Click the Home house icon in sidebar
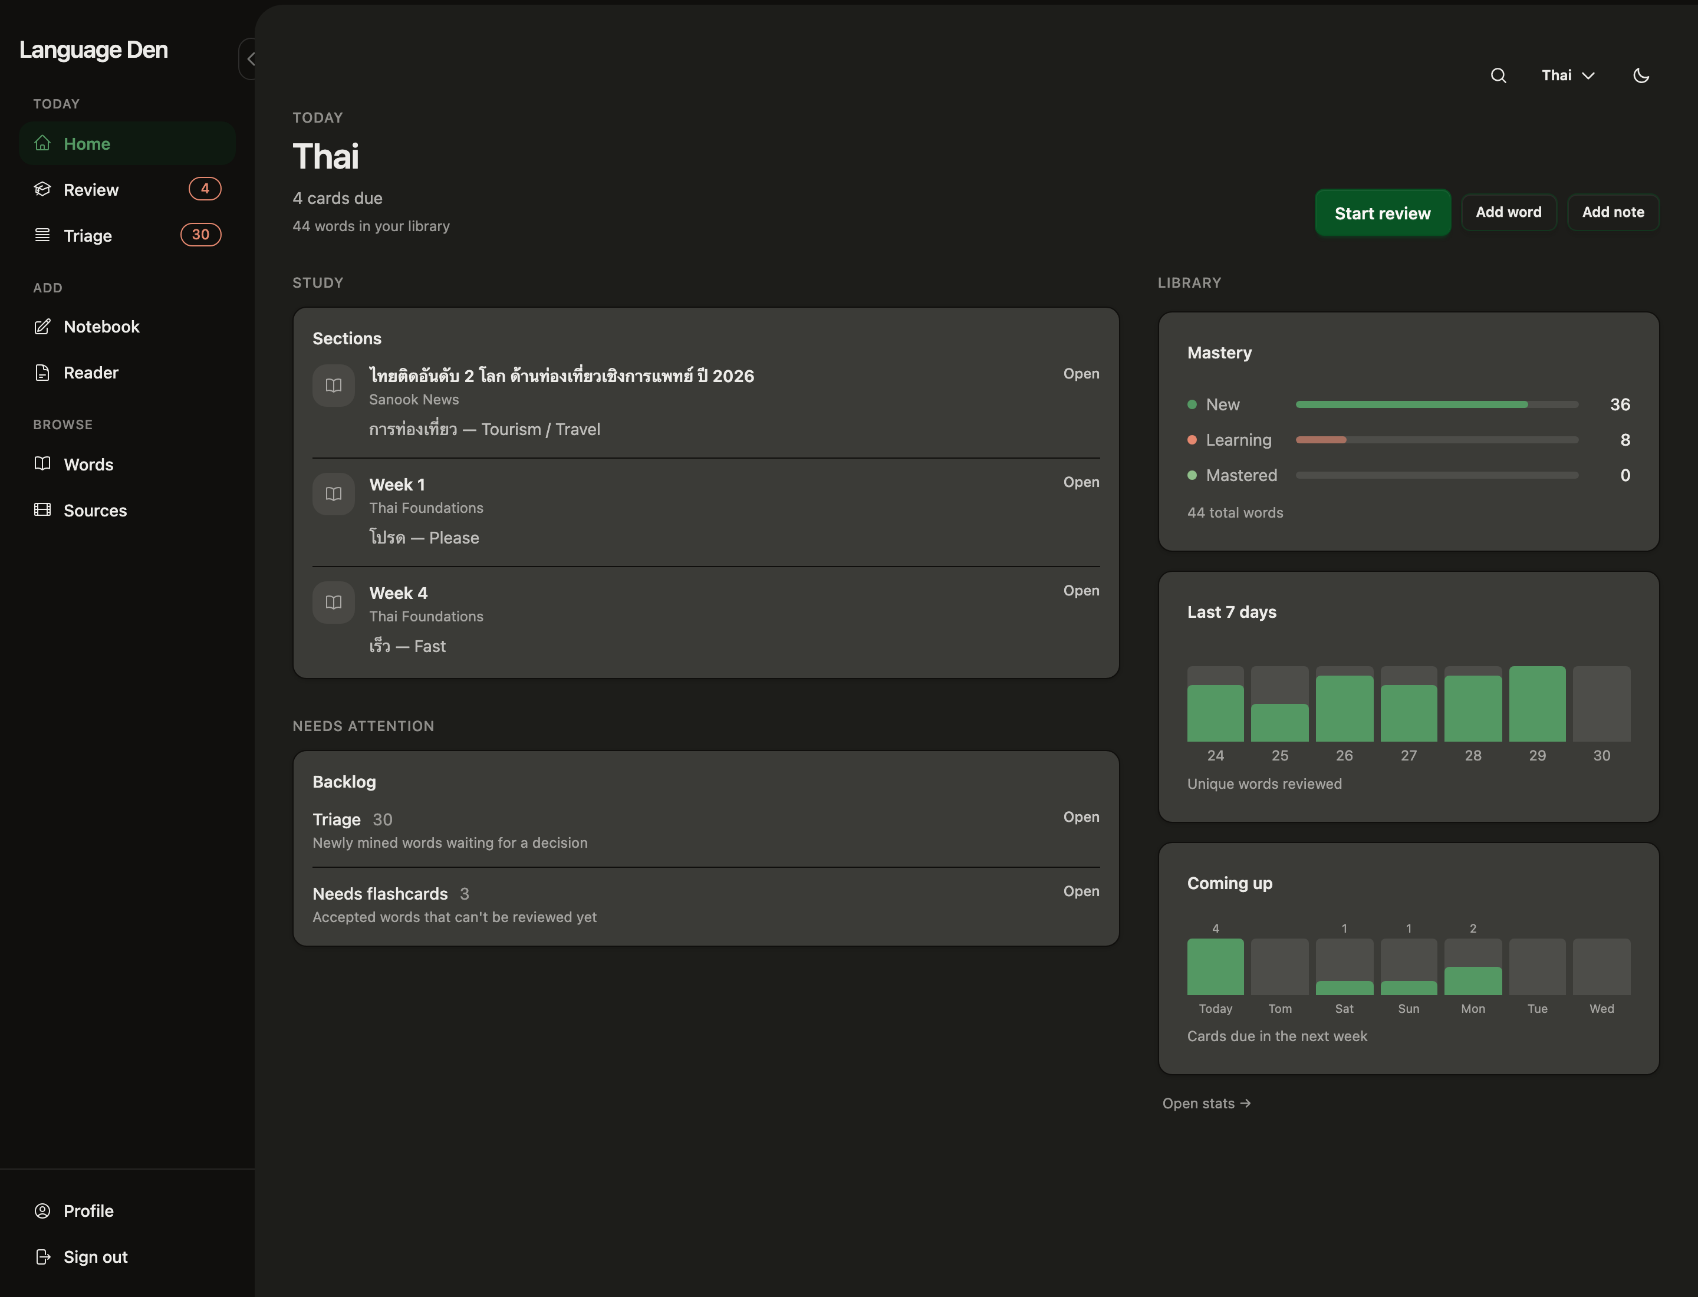 tap(42, 143)
